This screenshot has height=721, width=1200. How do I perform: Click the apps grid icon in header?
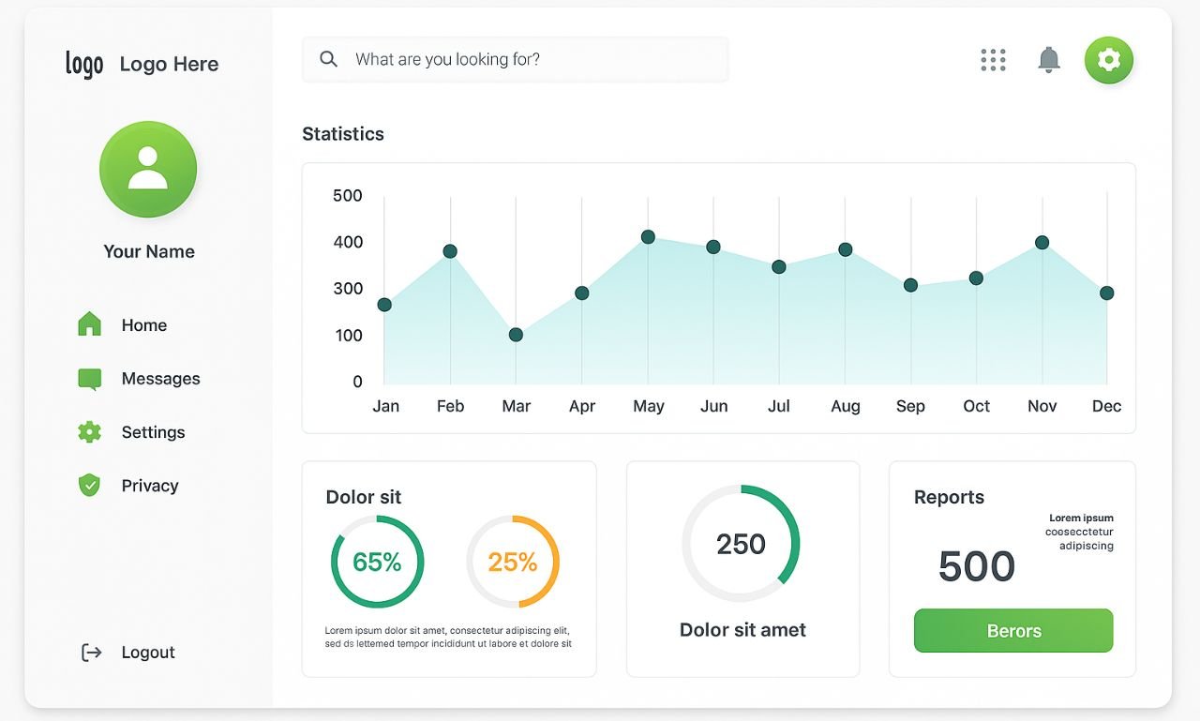click(993, 60)
